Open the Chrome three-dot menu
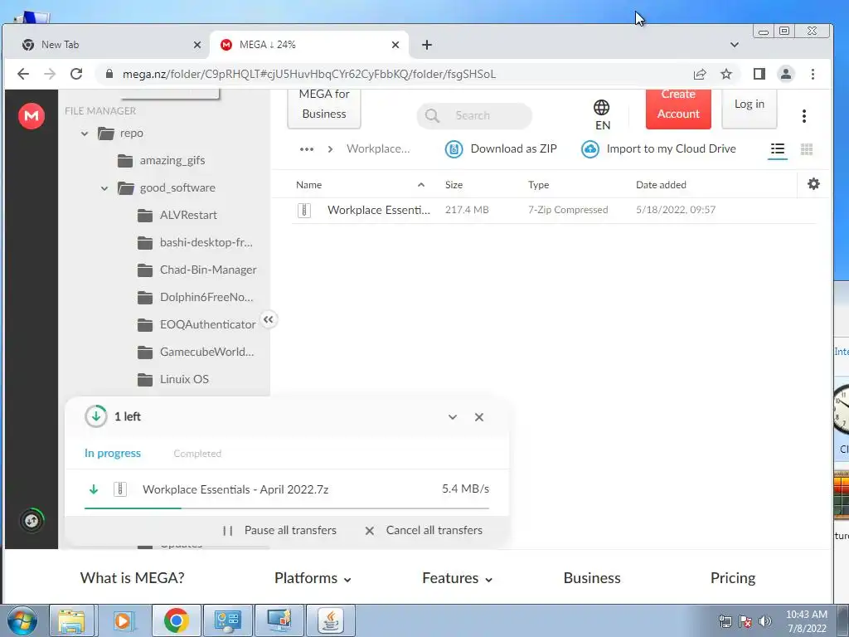The height and width of the screenshot is (637, 849). coord(813,74)
